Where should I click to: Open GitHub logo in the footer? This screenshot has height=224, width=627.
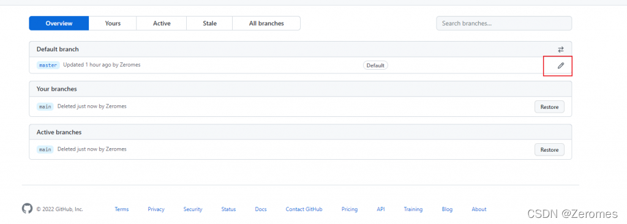tap(27, 209)
